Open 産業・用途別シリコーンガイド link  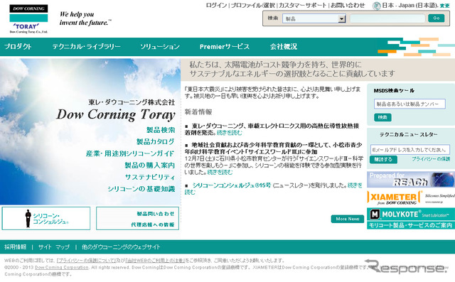130,153
